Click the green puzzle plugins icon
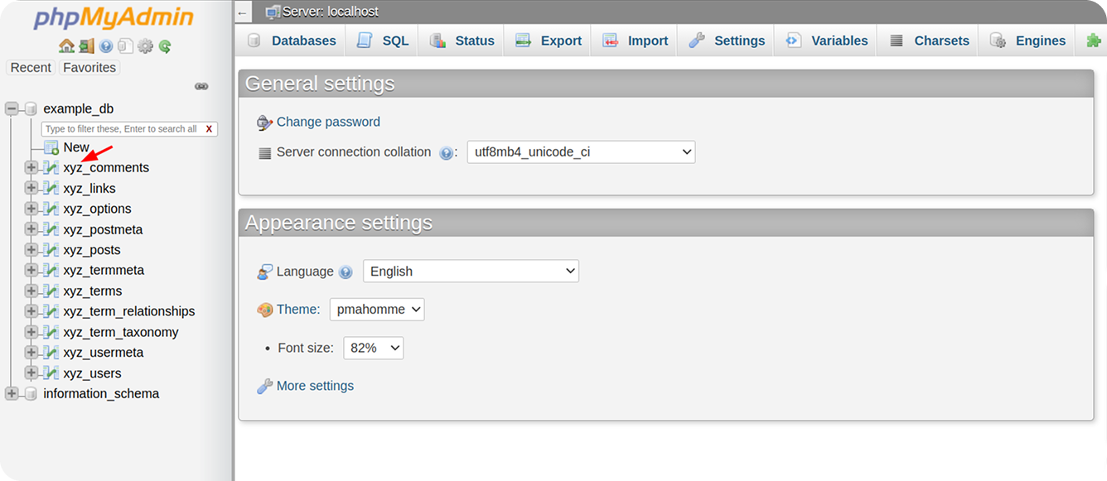 (1094, 40)
